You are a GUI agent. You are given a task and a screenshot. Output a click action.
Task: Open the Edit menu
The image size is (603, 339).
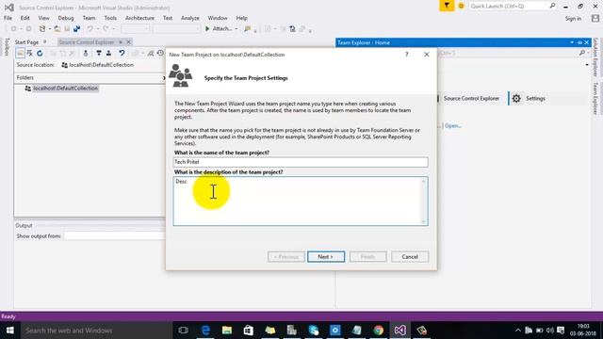pyautogui.click(x=25, y=18)
